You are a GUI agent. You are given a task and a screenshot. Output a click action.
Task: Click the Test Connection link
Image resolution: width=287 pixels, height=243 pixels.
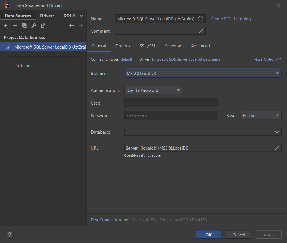[x=106, y=220]
